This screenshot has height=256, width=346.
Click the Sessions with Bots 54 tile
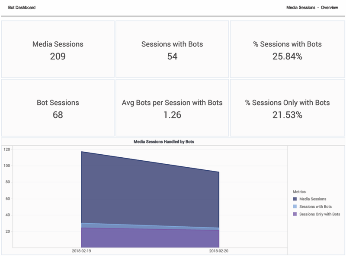coord(172,49)
